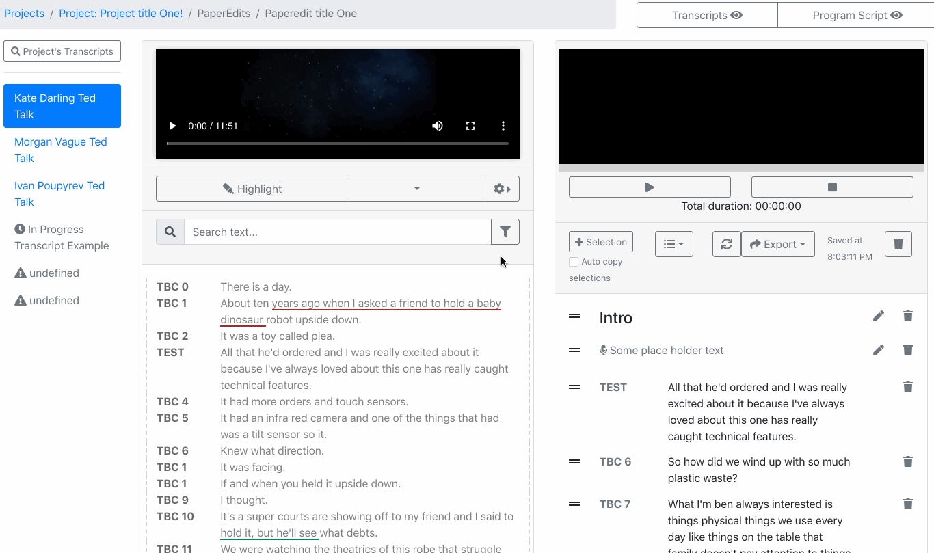Select Ivan Poupyrev Ted Talk transcript

59,193
